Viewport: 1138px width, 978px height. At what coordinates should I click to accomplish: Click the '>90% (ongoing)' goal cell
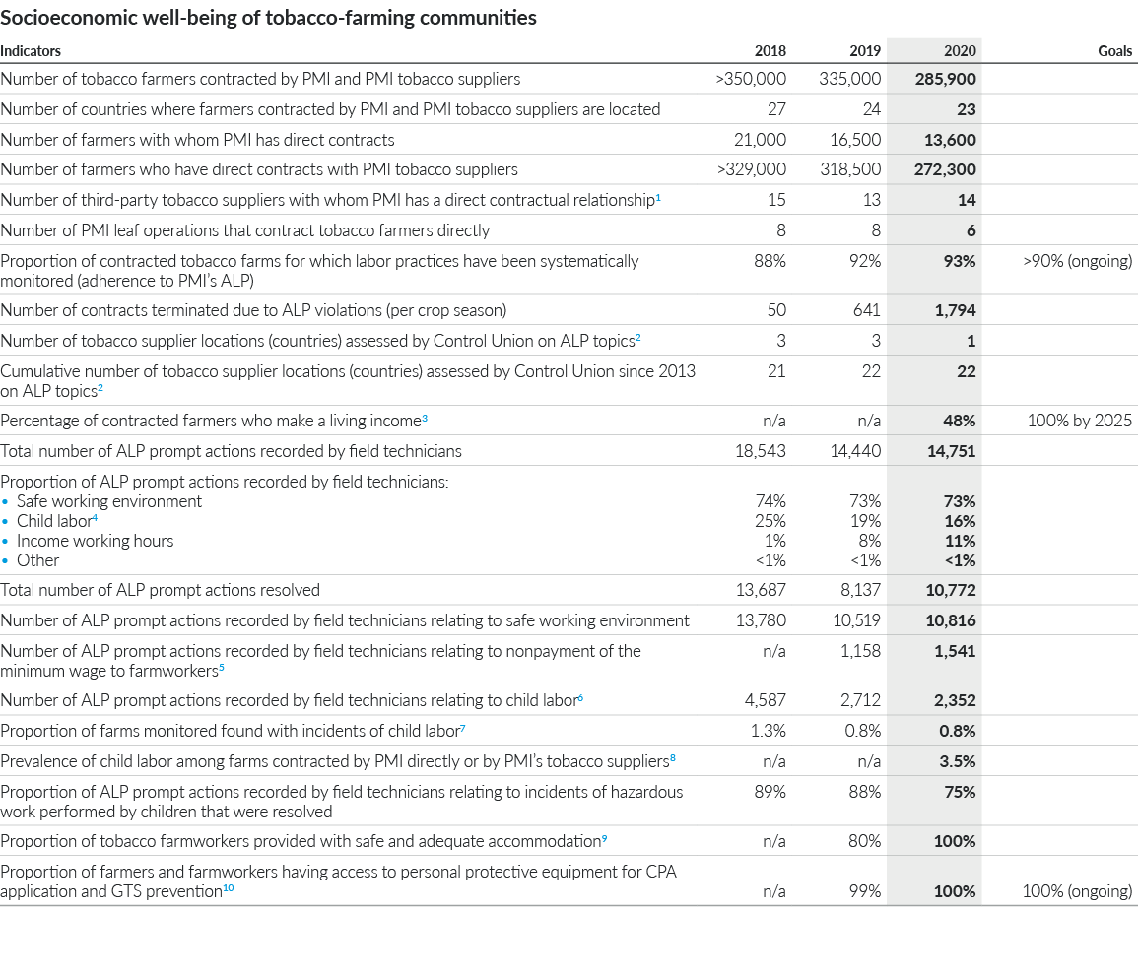(x=1078, y=261)
